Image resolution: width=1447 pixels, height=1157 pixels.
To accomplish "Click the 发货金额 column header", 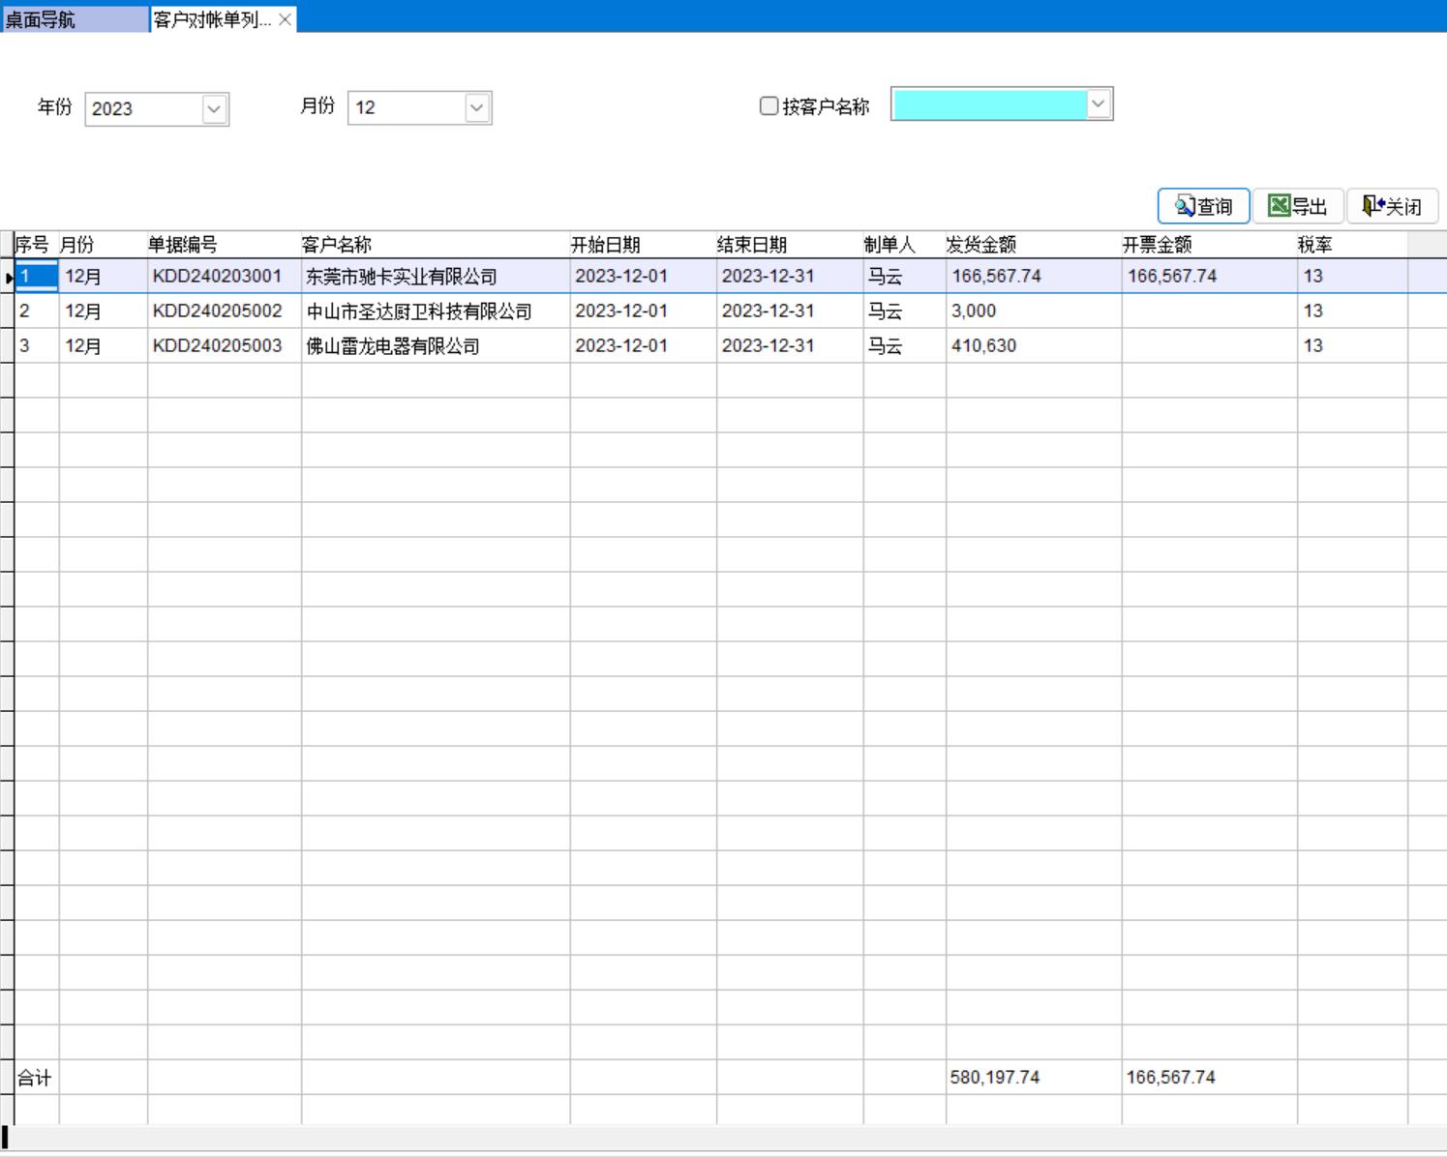I will pyautogui.click(x=980, y=245).
